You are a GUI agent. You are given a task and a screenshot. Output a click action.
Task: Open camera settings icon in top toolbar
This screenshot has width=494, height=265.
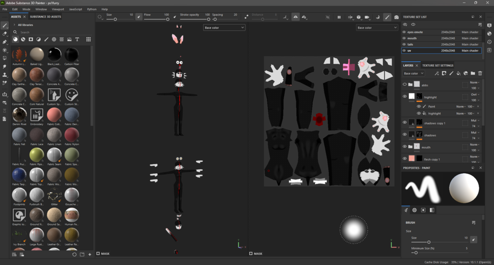[367, 17]
